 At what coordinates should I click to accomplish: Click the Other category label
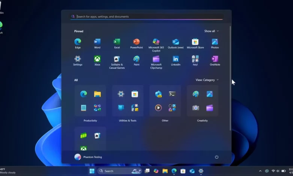[x=165, y=121]
